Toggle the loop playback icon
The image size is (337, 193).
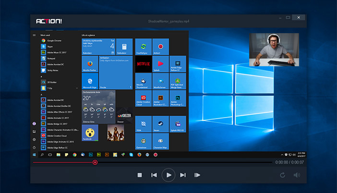click(x=282, y=175)
